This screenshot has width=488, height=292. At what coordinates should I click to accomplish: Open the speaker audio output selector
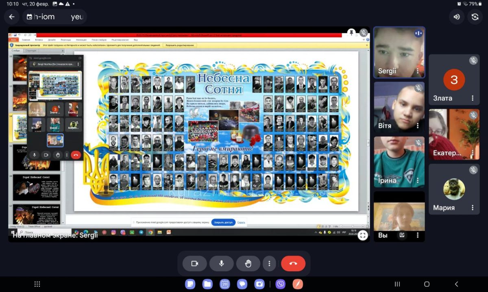click(x=457, y=17)
